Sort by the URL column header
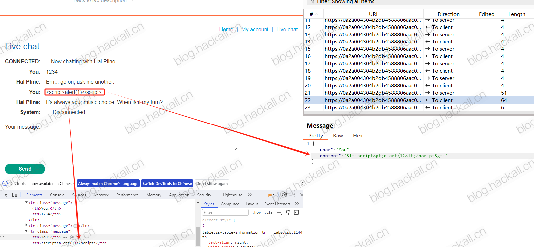The height and width of the screenshot is (247, 534). tap(374, 14)
